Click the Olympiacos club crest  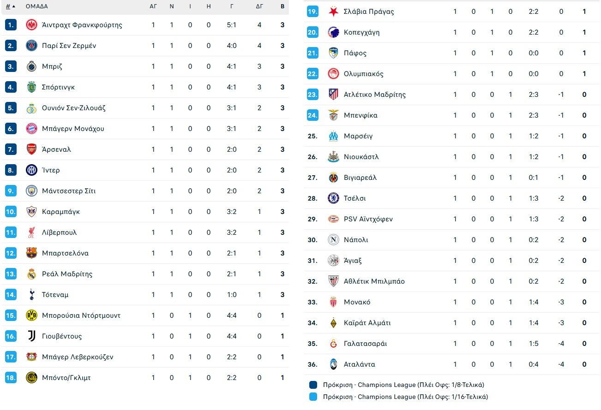(x=333, y=74)
